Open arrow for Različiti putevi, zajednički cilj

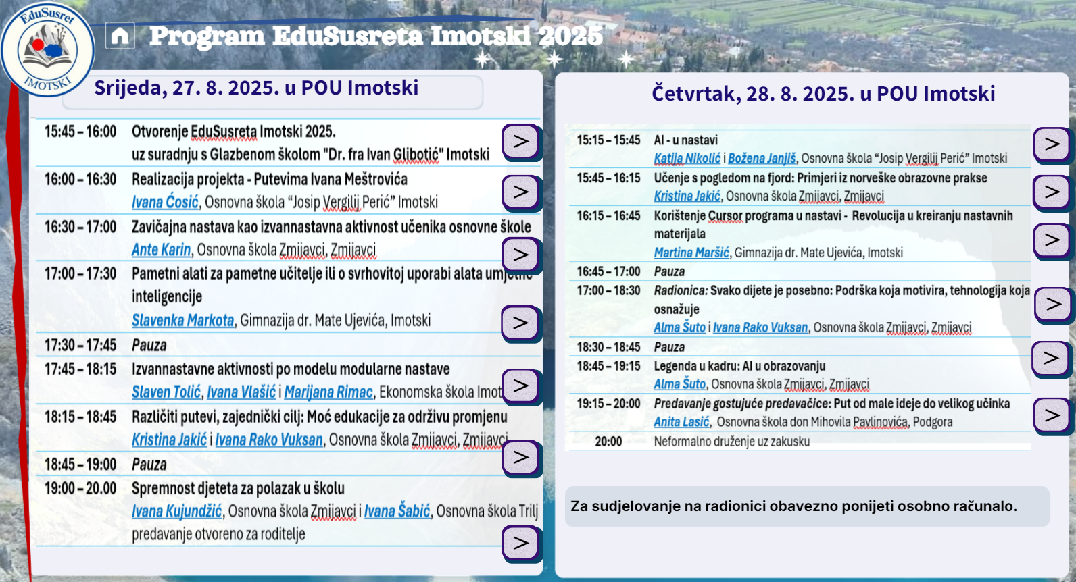(521, 458)
